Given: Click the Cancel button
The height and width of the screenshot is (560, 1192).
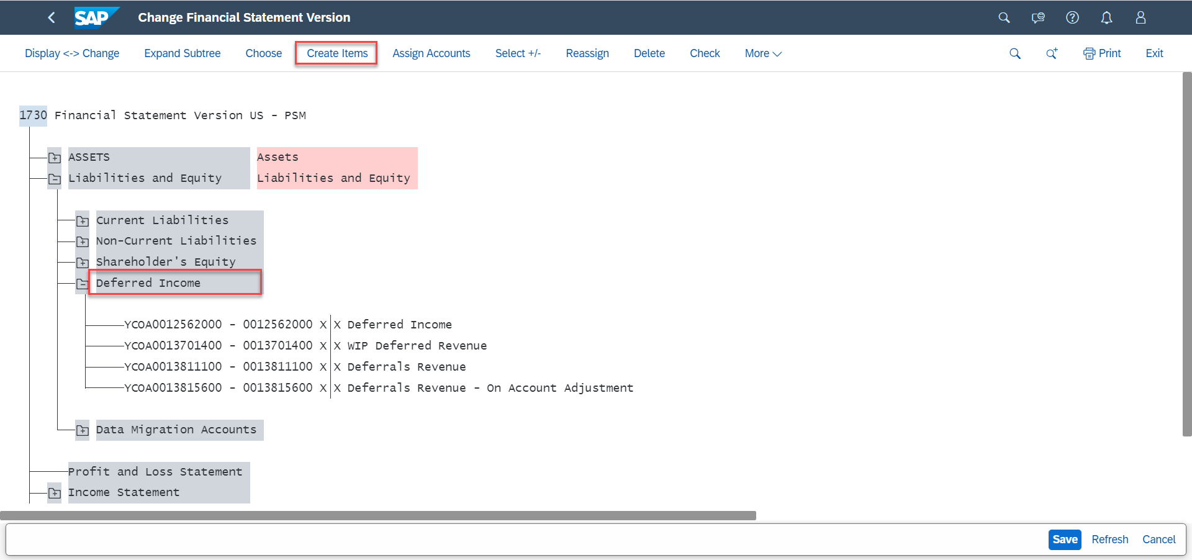Looking at the screenshot, I should (1158, 540).
